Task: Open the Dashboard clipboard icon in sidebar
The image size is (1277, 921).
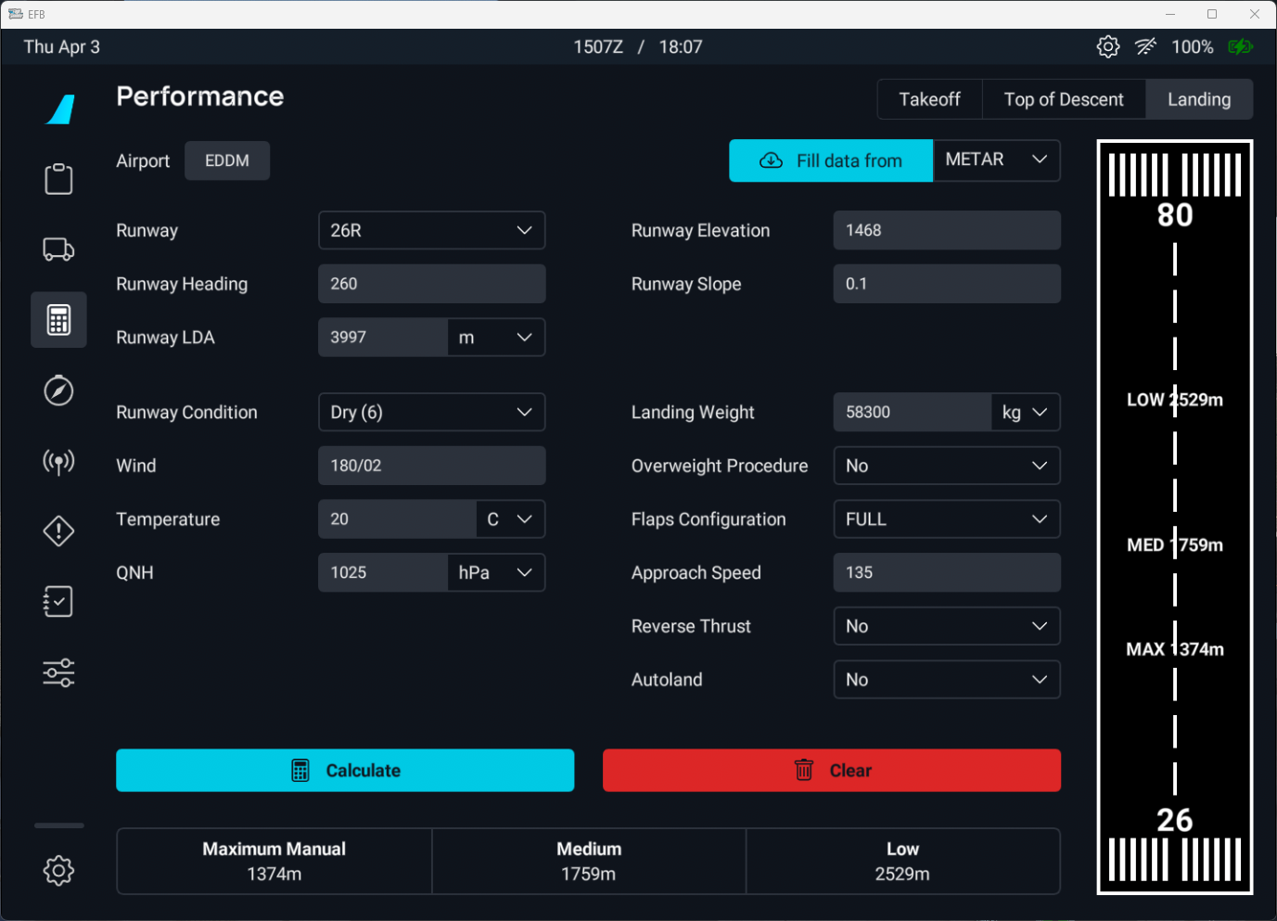Action: 58,179
